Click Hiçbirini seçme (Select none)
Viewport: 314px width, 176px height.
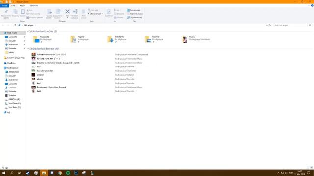[134, 14]
